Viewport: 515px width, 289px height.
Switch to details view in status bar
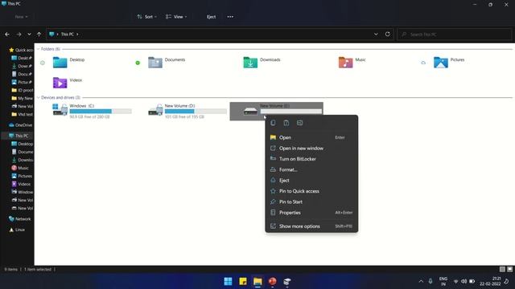[x=502, y=270]
